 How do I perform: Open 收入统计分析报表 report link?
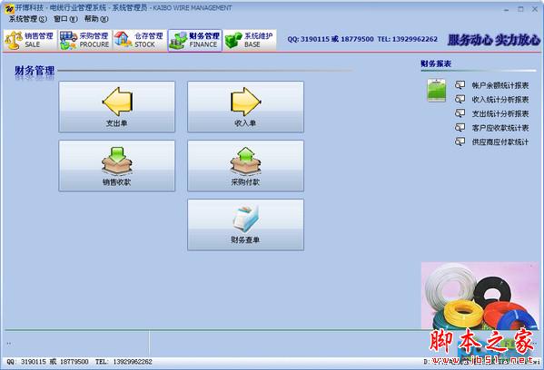click(499, 100)
